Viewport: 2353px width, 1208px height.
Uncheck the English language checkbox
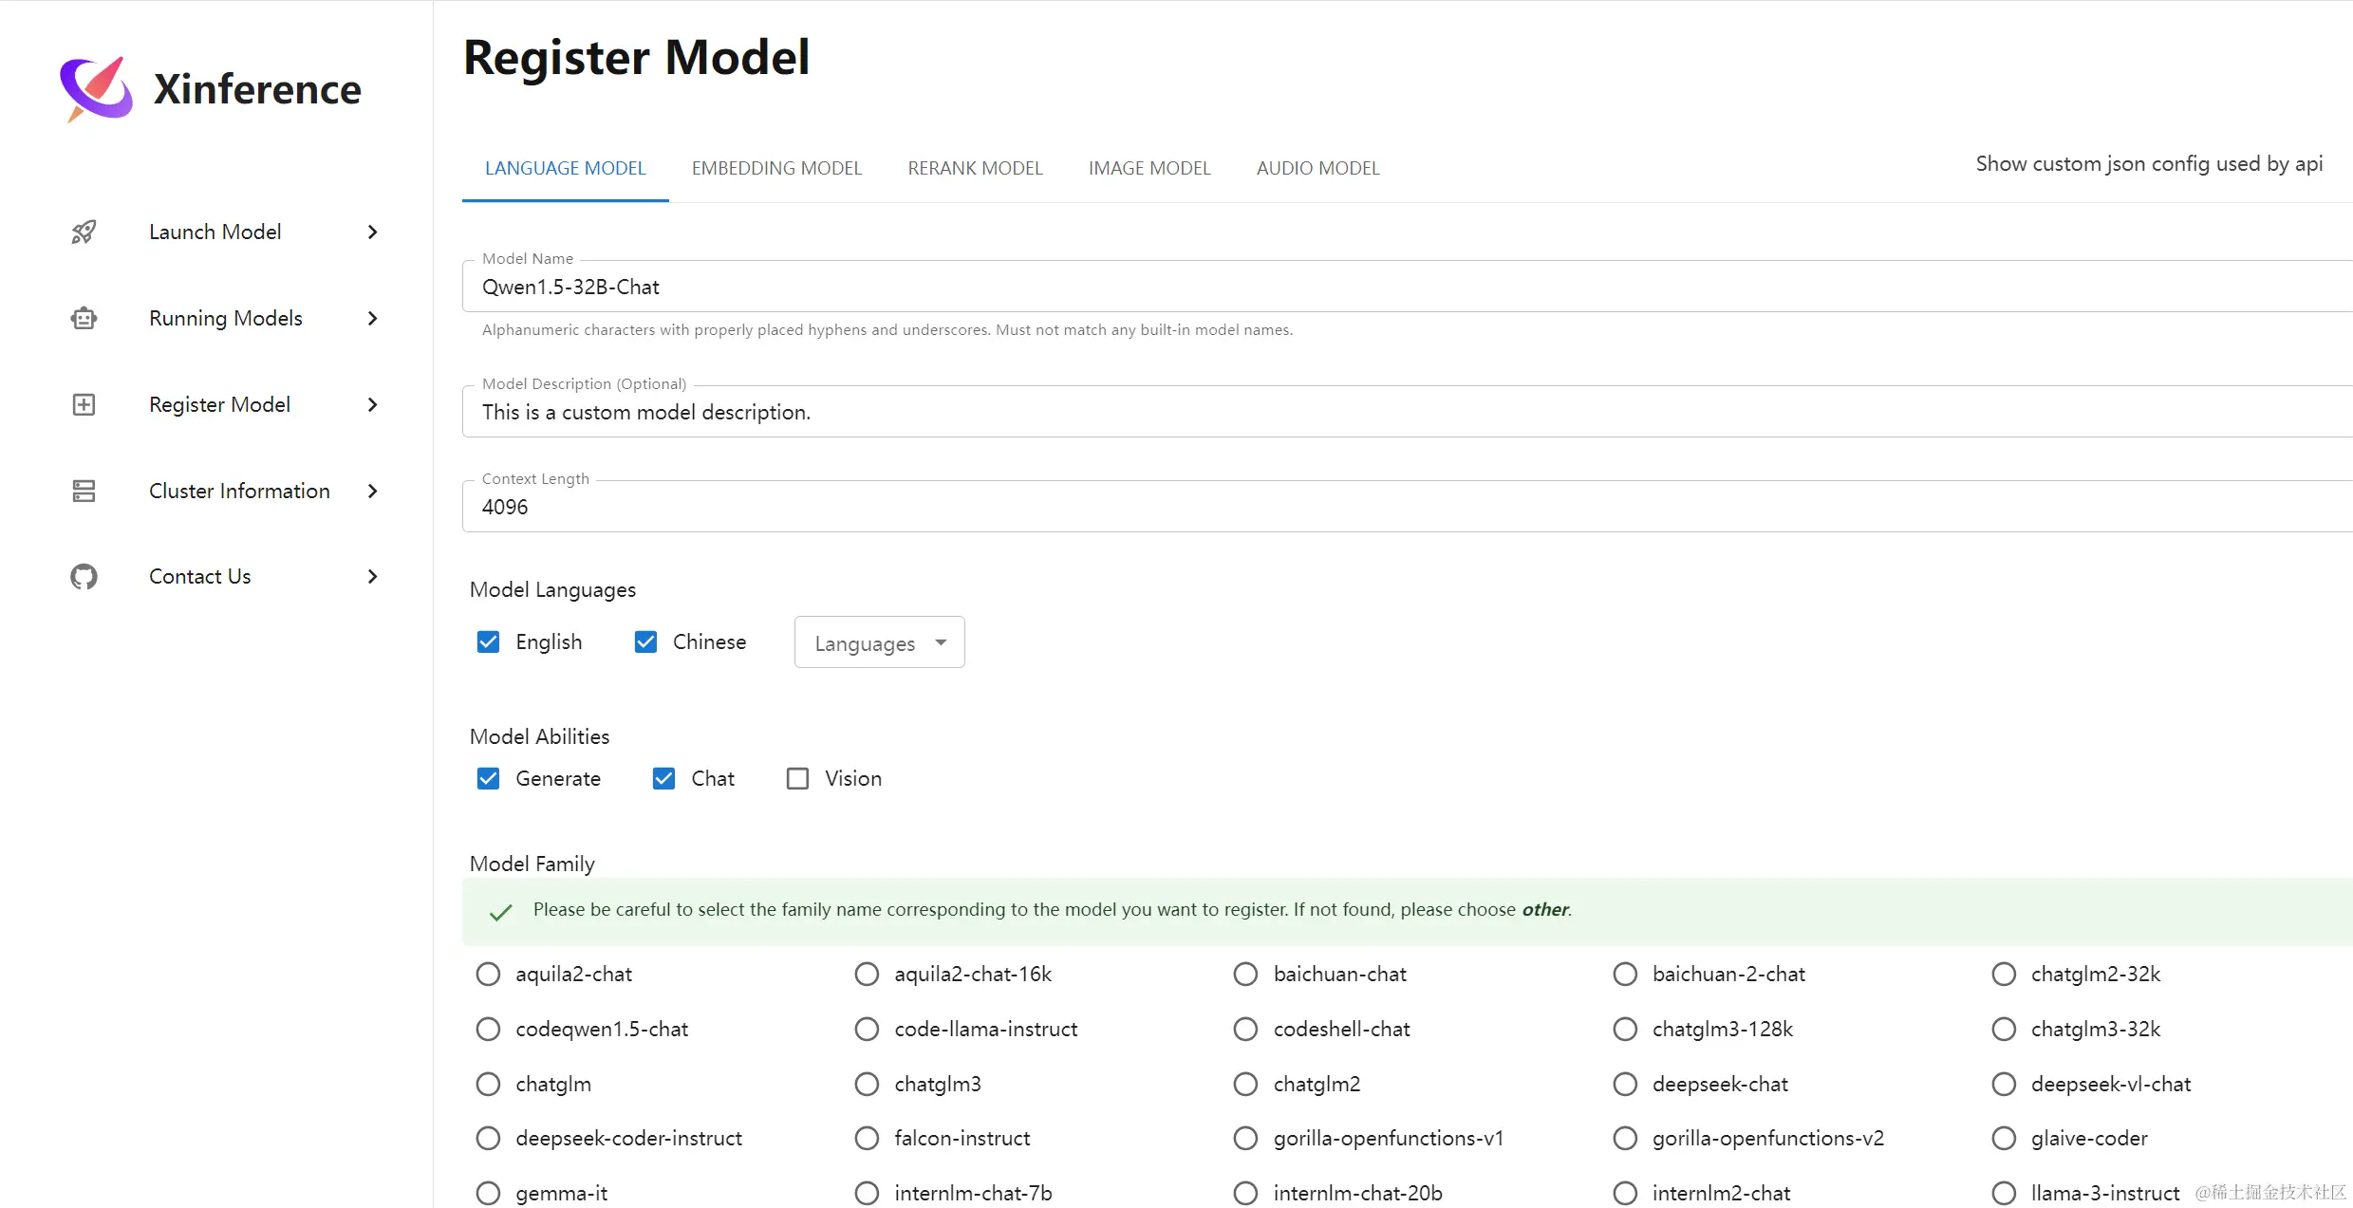488,642
